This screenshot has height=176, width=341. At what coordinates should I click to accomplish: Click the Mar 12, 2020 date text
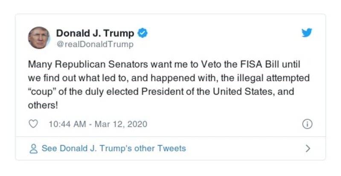click(x=122, y=124)
